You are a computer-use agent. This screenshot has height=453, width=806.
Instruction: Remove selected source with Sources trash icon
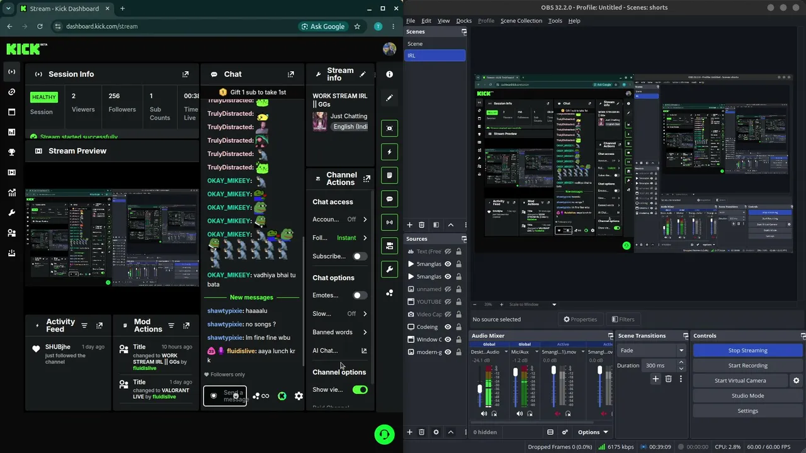[x=422, y=432]
